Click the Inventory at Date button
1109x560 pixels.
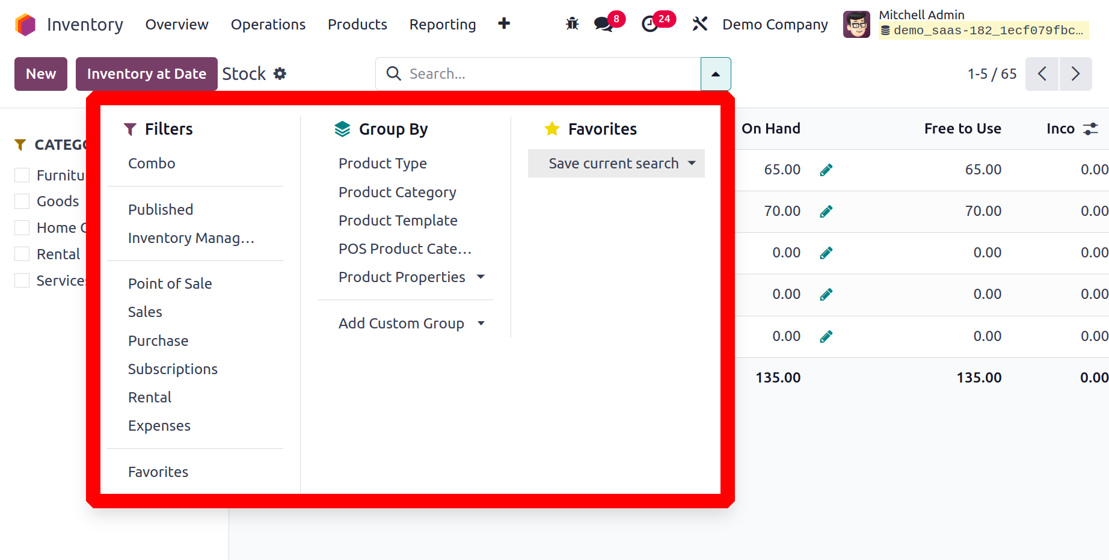[x=146, y=74]
